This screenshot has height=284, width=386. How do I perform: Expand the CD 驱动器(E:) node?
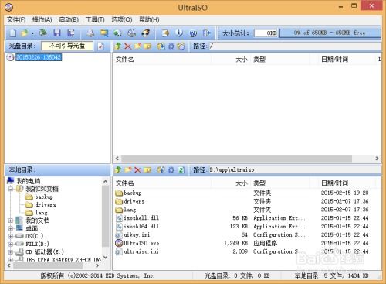11,252
